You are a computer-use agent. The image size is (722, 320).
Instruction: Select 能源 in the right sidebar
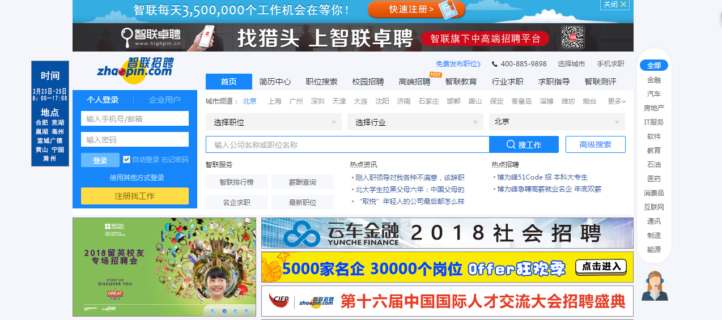(x=654, y=249)
